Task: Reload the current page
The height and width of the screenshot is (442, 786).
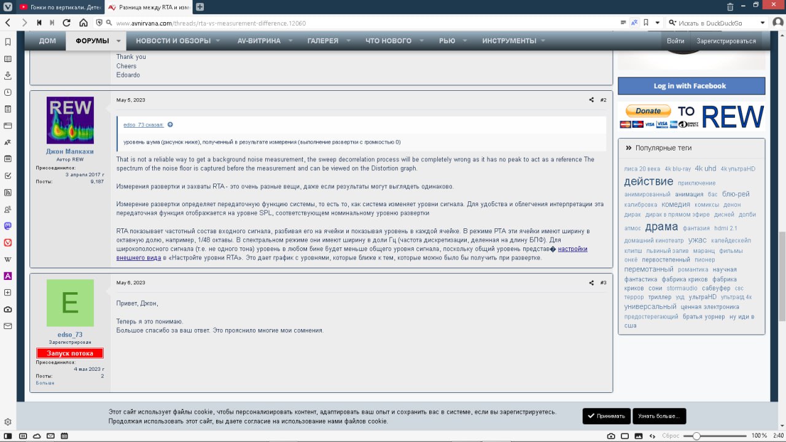Action: pyautogui.click(x=67, y=23)
